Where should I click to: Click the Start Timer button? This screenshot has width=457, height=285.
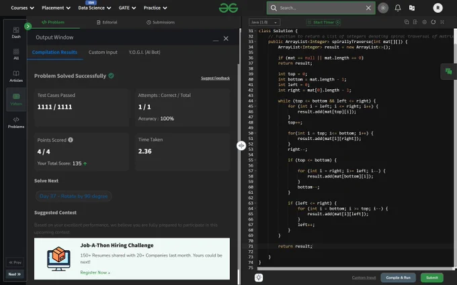323,22
